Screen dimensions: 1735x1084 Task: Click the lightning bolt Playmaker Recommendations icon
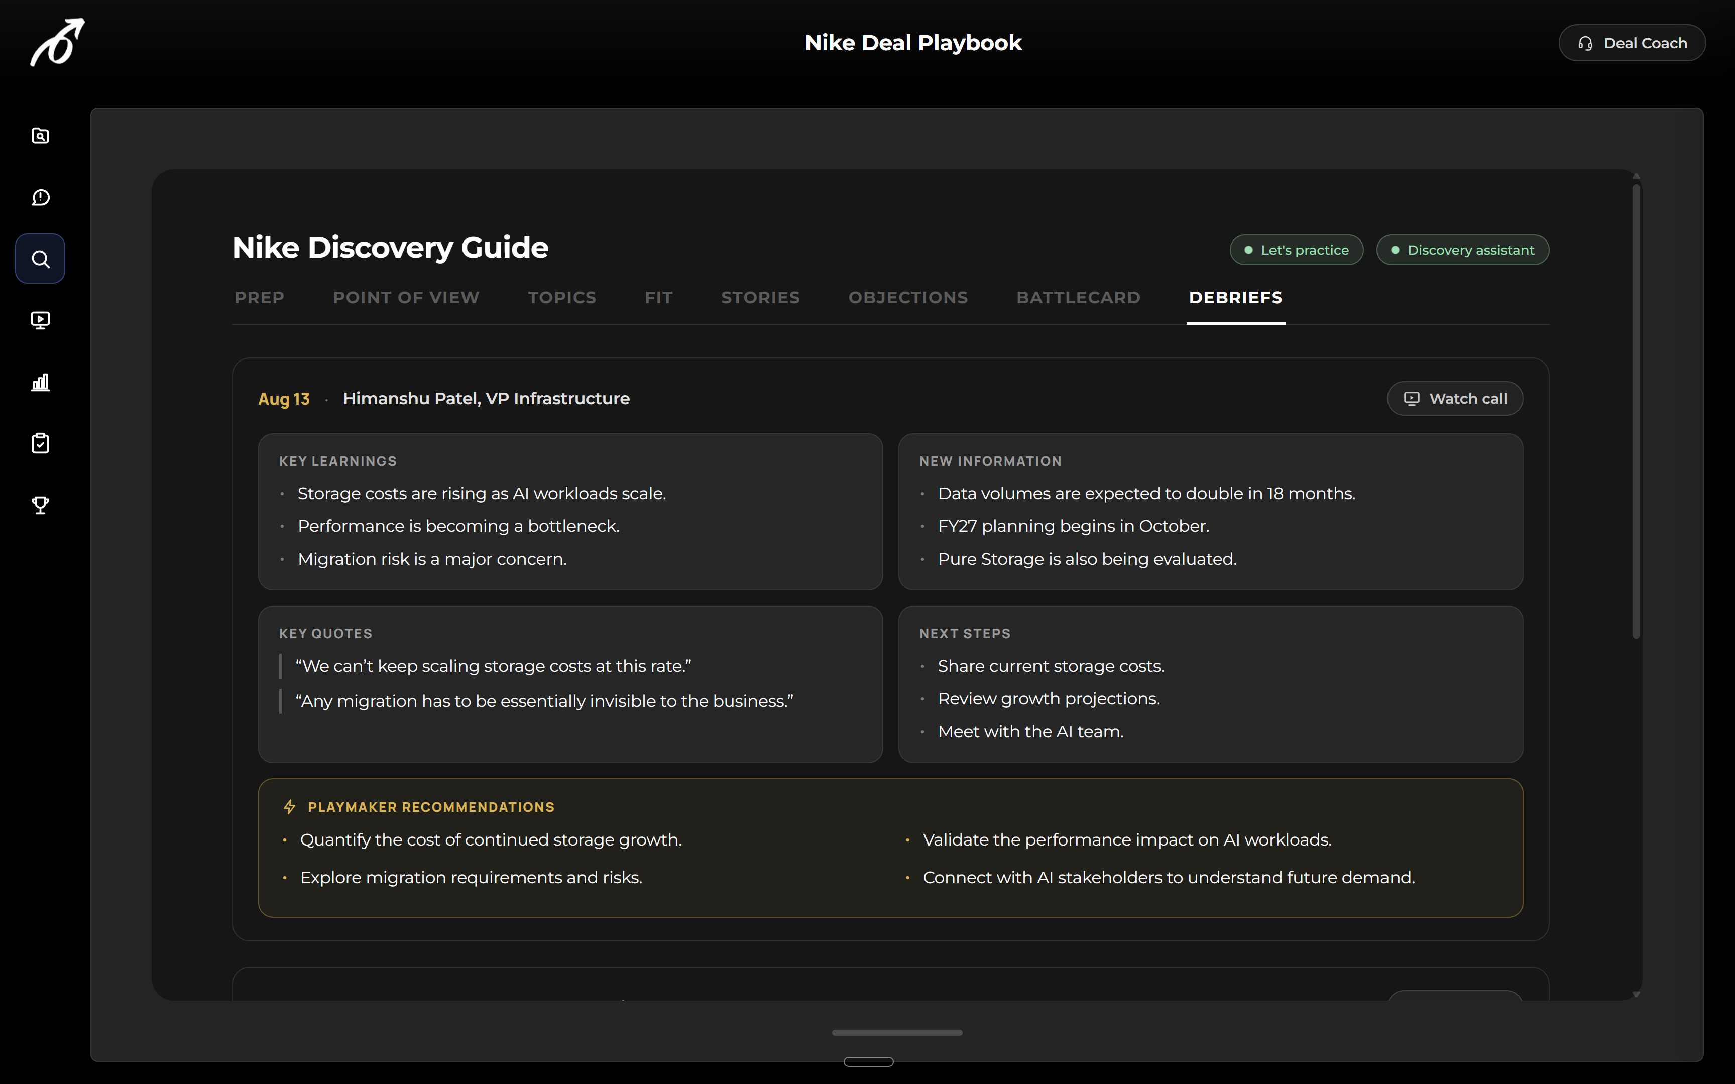(290, 807)
